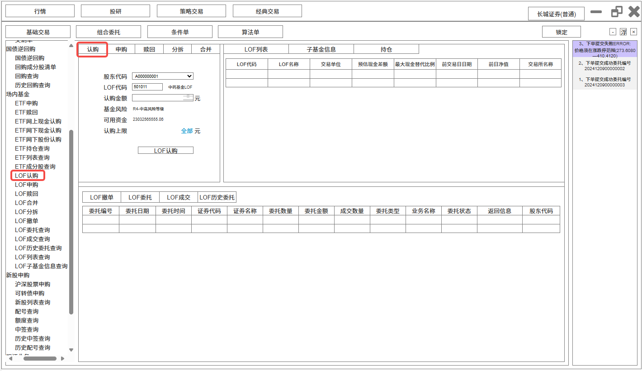Open the 股东代码 dropdown
Image resolution: width=642 pixels, height=371 pixels.
[162, 76]
